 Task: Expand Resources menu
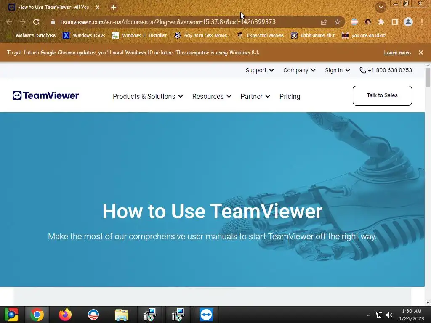212,96
